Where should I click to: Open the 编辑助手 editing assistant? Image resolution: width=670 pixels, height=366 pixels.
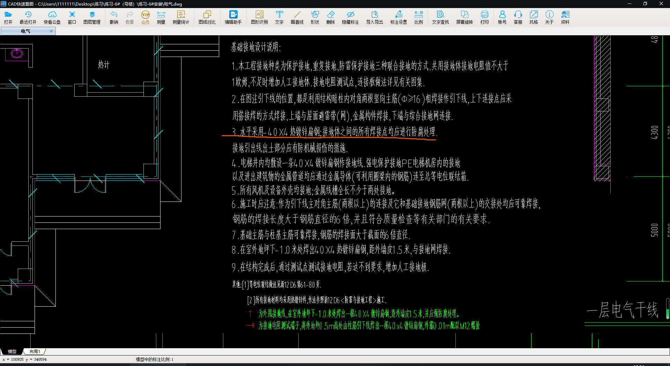point(233,17)
